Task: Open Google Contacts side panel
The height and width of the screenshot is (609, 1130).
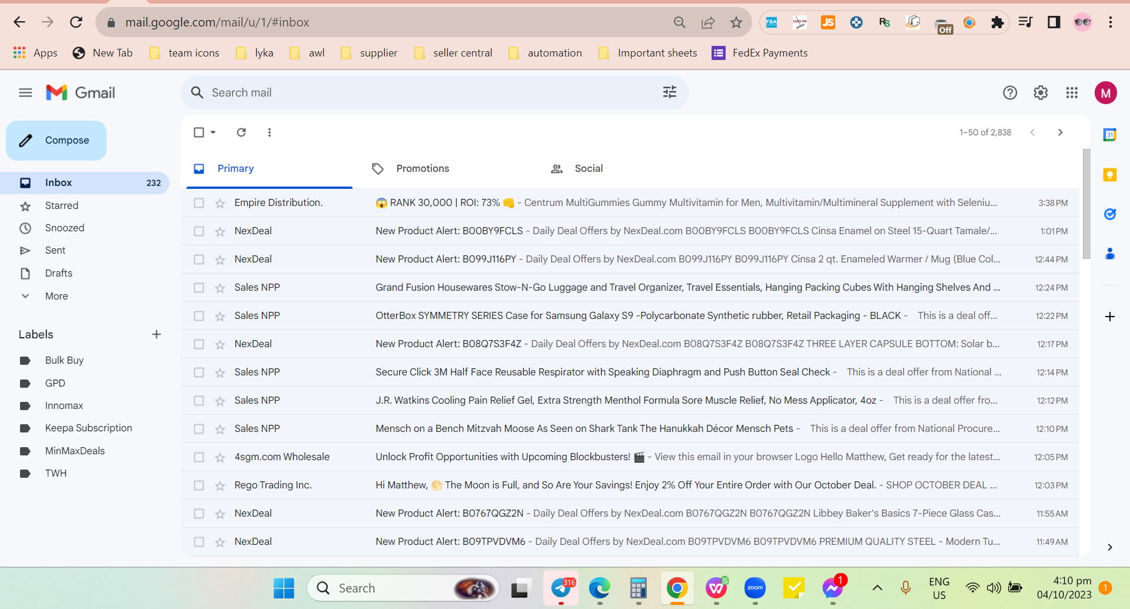Action: 1110,254
